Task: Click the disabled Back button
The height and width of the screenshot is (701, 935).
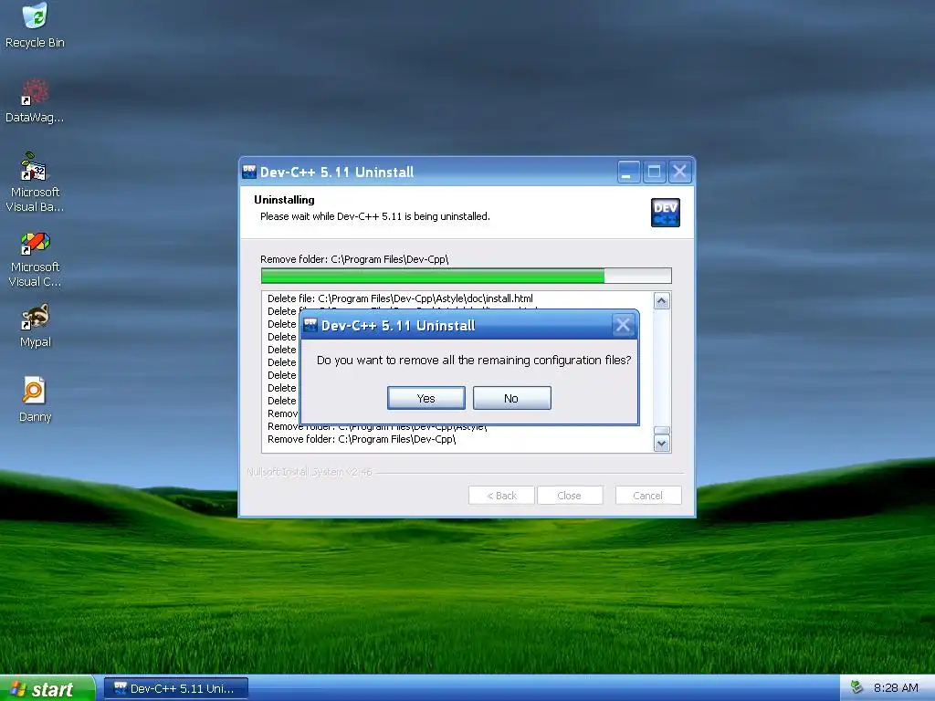Action: tap(501, 496)
